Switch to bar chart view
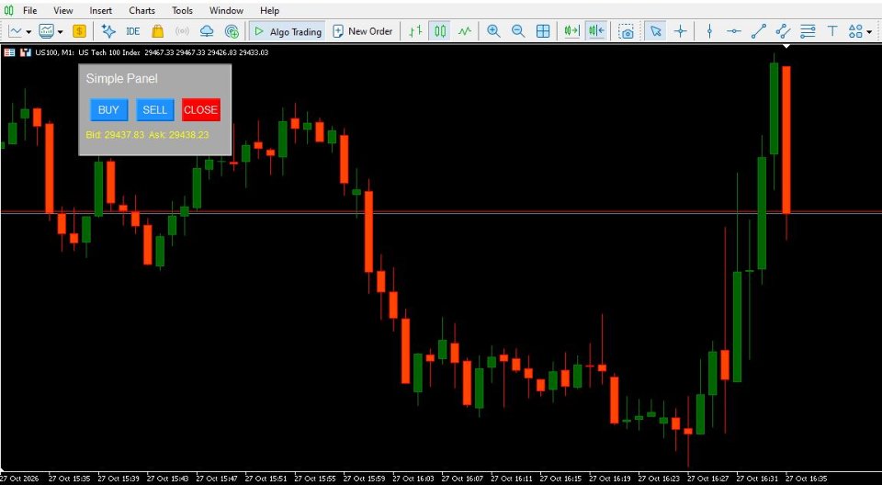 point(415,31)
